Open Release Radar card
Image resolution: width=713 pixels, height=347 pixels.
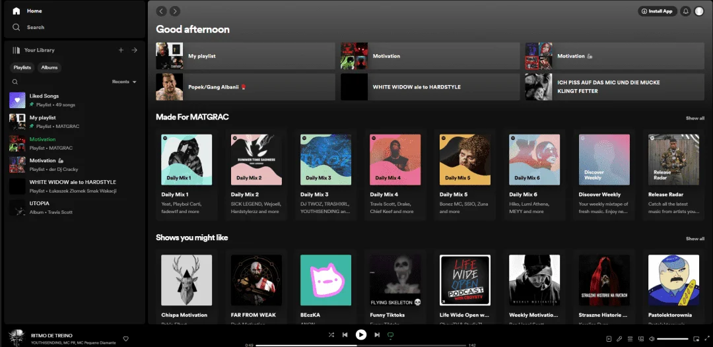pyautogui.click(x=673, y=174)
